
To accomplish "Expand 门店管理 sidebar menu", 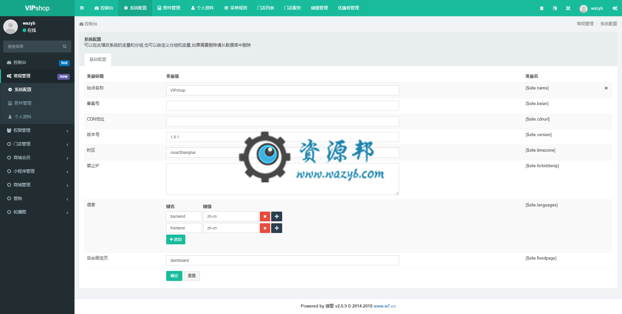I will click(37, 144).
